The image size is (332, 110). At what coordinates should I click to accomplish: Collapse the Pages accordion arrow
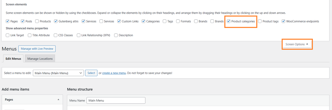(x=58, y=99)
